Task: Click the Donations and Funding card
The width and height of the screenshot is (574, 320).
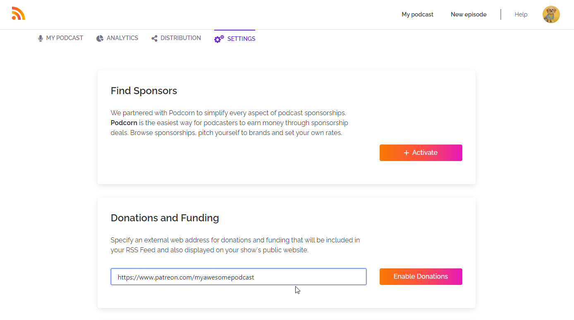Action: pos(287,252)
